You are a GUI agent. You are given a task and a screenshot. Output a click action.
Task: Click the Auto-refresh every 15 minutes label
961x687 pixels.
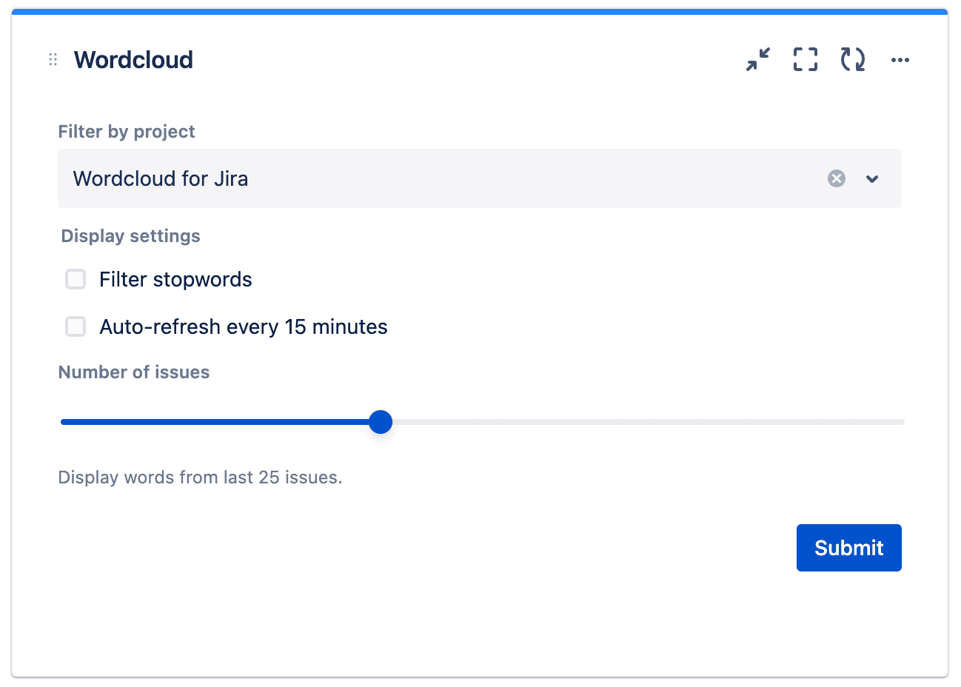click(x=244, y=327)
